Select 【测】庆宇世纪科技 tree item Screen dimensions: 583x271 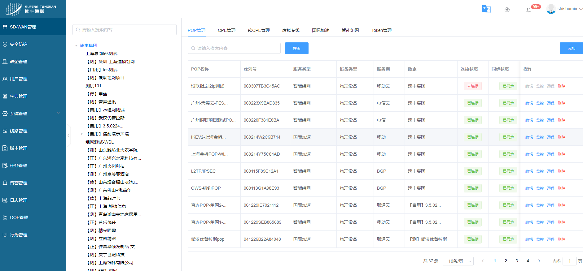point(105,255)
